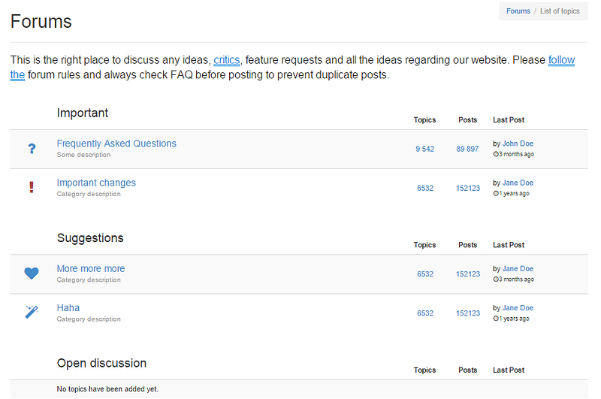Screen dimensions: 601x399
Task: Go to Forums in the breadcrumb
Action: (x=518, y=11)
